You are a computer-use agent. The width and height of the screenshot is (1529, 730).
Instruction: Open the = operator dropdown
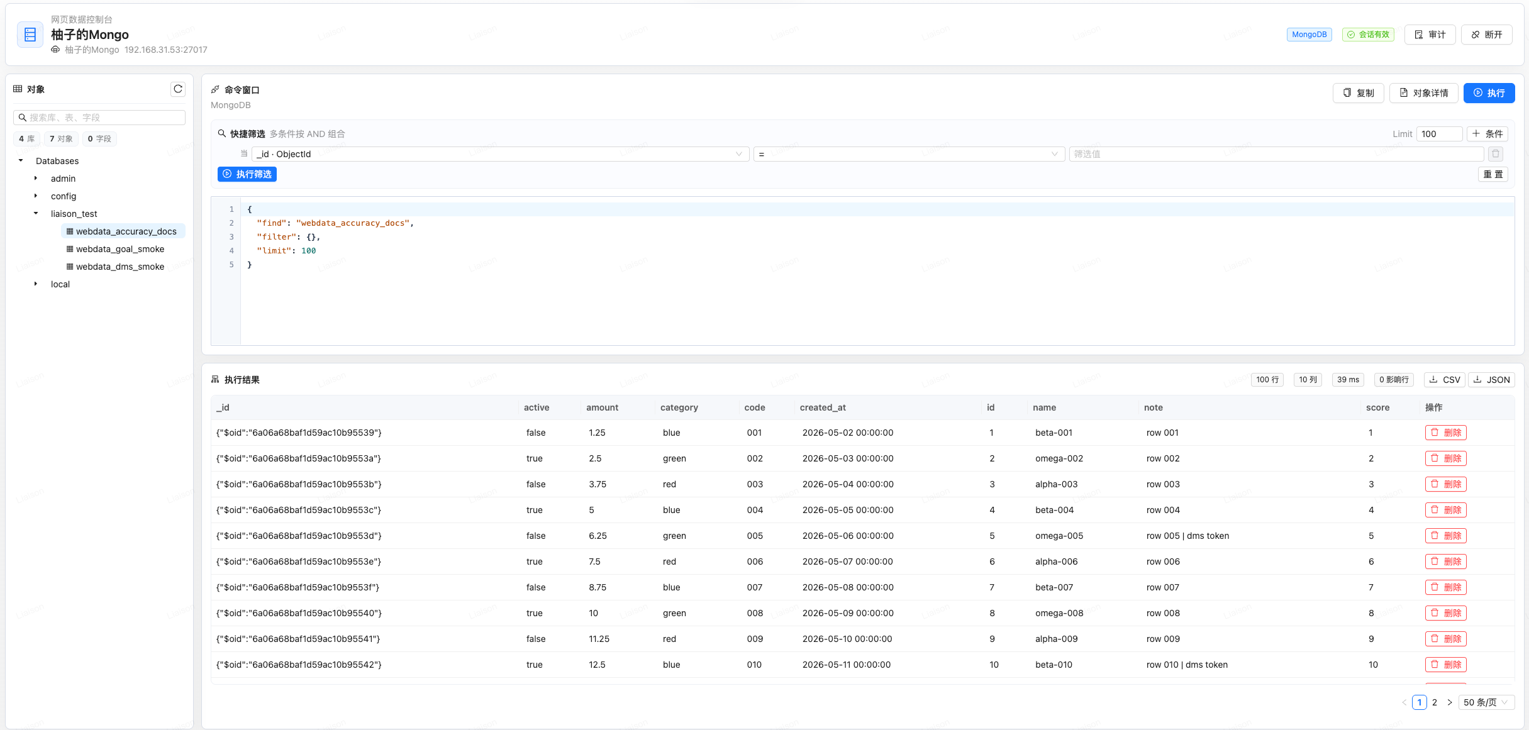tap(909, 154)
